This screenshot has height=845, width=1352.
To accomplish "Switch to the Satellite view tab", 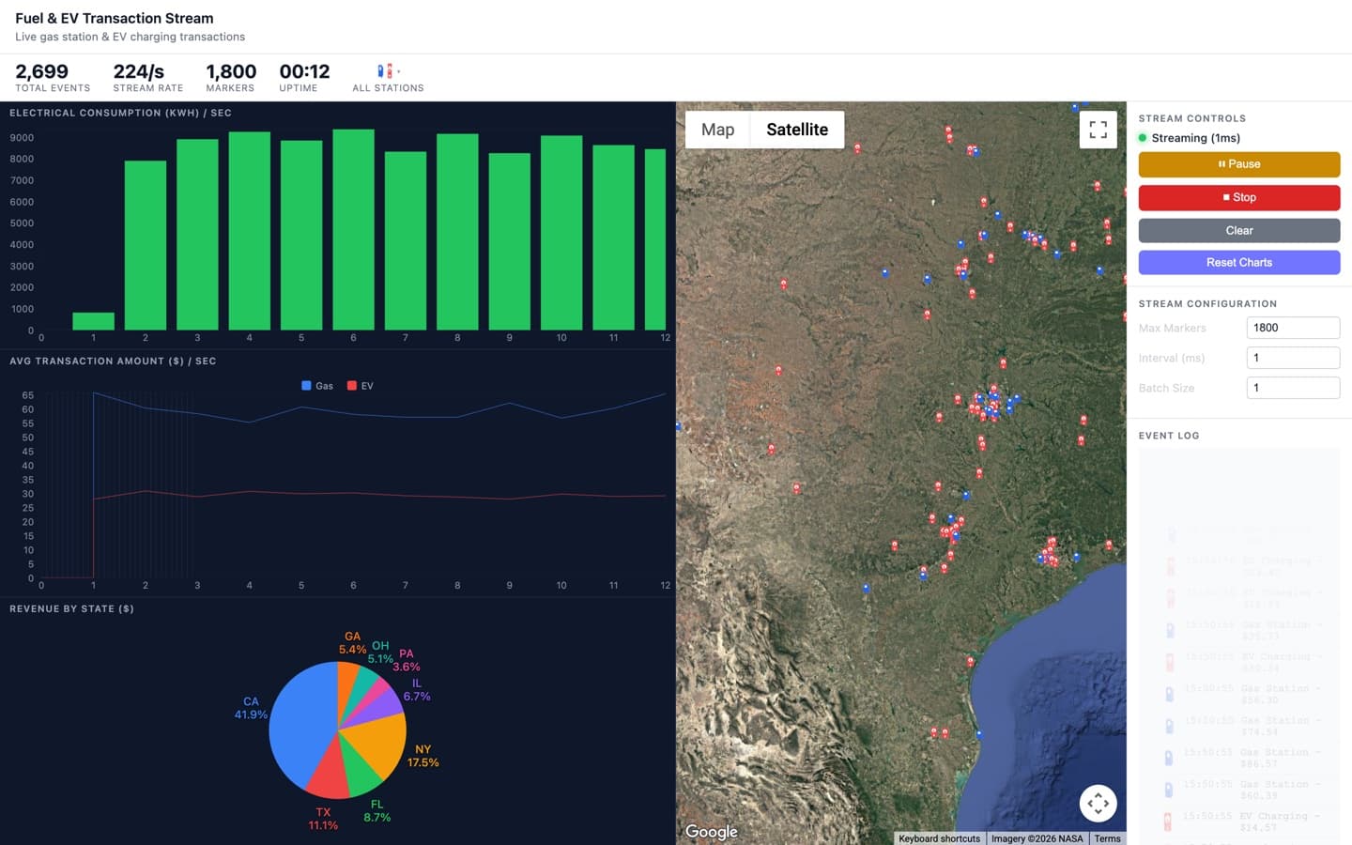I will [797, 130].
